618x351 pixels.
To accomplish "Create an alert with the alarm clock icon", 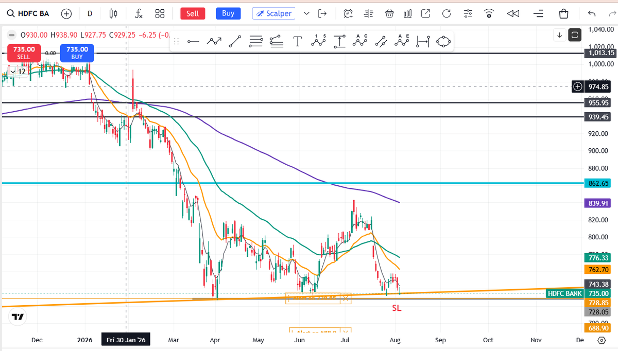I will coord(349,13).
